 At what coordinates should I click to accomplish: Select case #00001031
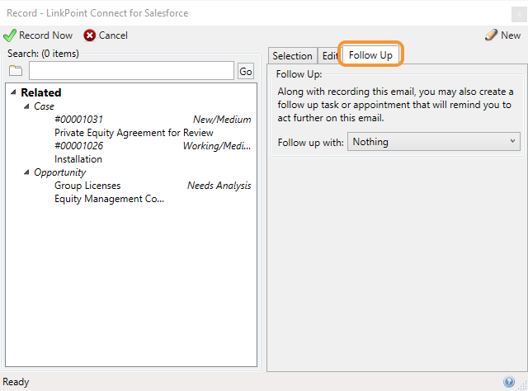tap(79, 120)
